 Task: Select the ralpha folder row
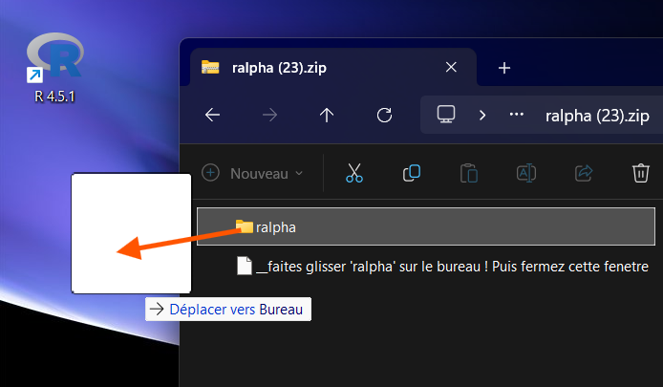426,226
